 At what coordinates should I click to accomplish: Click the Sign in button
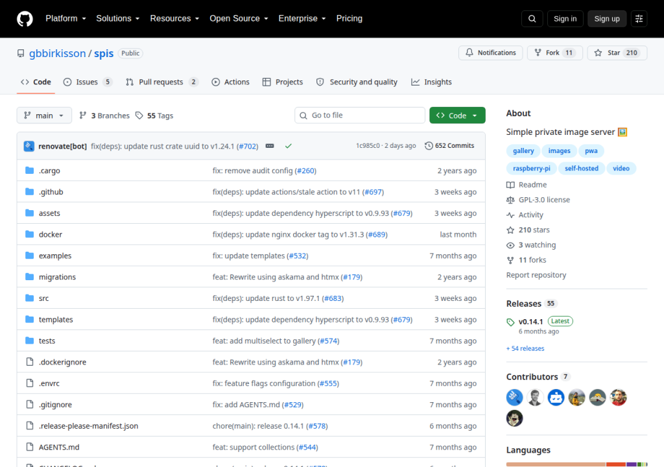click(565, 19)
